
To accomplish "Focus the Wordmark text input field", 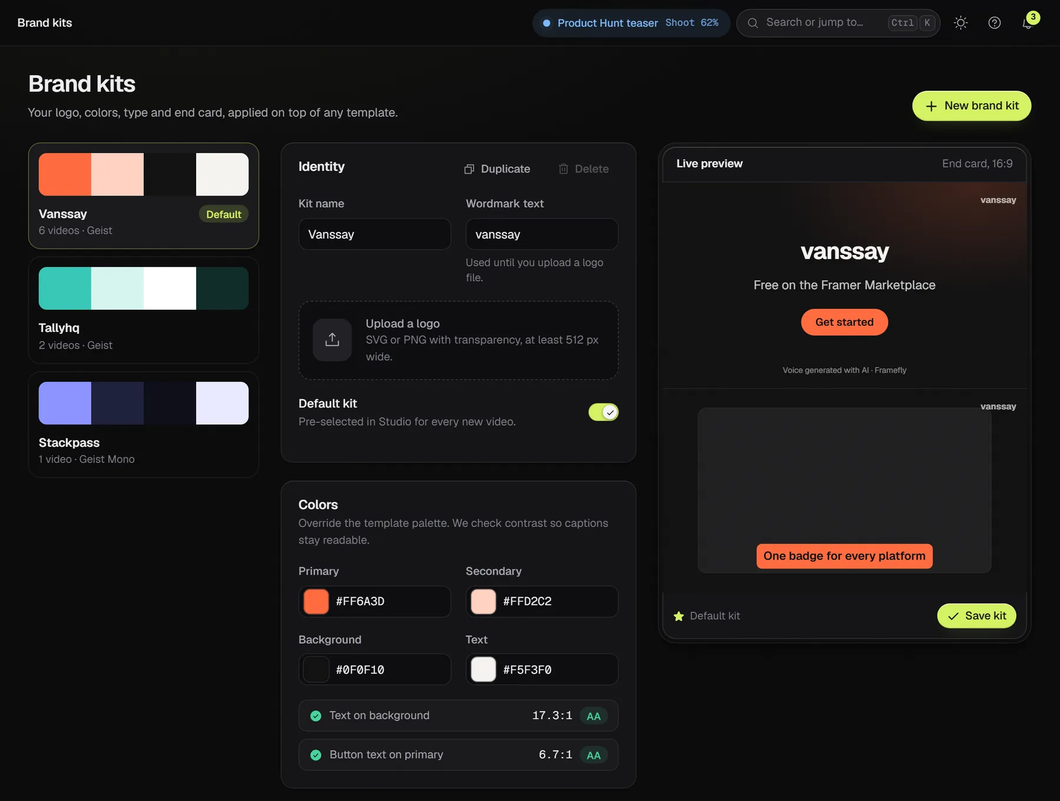I will [542, 234].
